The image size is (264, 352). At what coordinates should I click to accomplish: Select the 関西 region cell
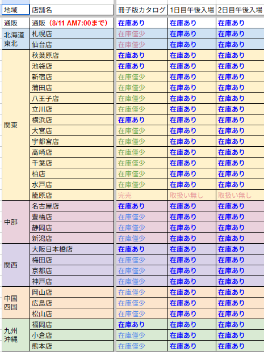click(16, 265)
